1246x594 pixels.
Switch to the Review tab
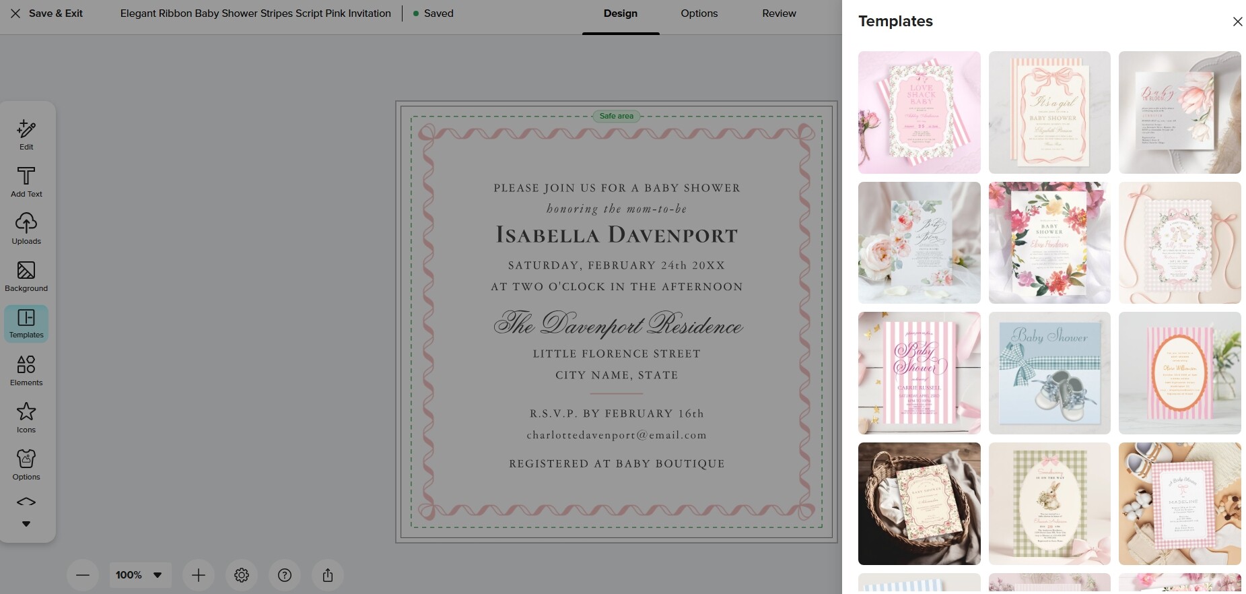pyautogui.click(x=779, y=13)
